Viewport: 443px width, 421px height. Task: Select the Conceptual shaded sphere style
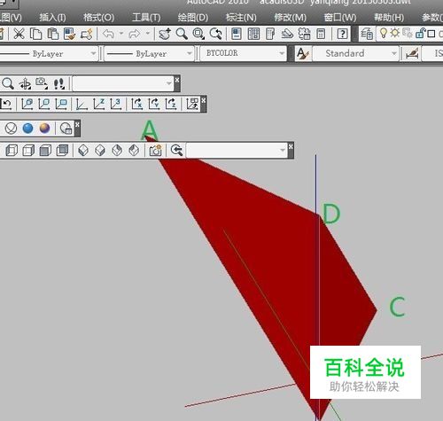click(45, 129)
